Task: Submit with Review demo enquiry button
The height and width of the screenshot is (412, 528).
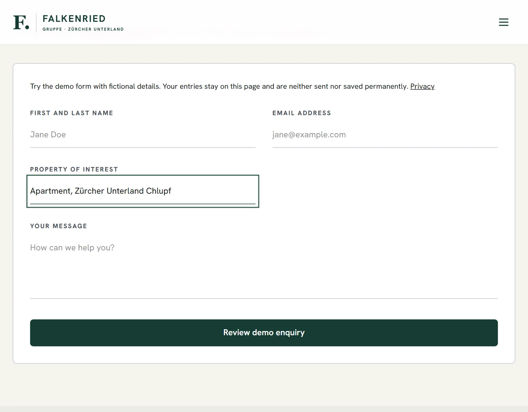Action: coord(264,333)
